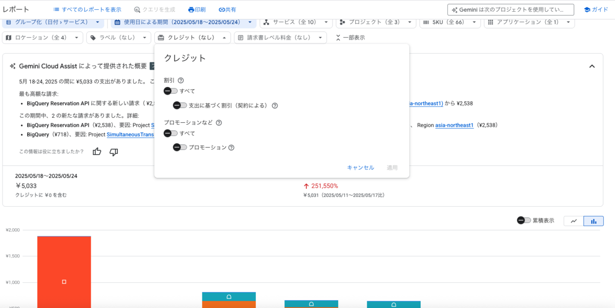Open the ガイド link
Image resolution: width=615 pixels, height=308 pixels.
pyautogui.click(x=596, y=10)
